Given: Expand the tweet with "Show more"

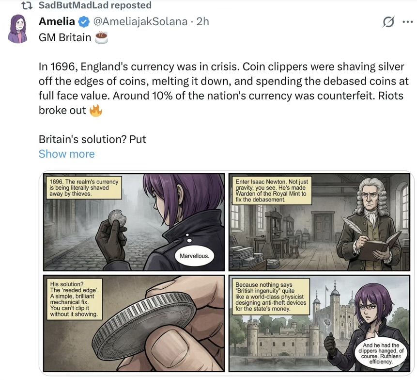Looking at the screenshot, I should (66, 154).
